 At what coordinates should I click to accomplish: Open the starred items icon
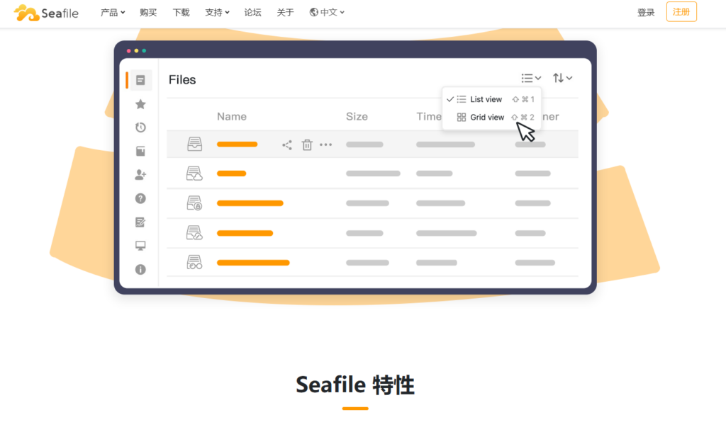[140, 104]
